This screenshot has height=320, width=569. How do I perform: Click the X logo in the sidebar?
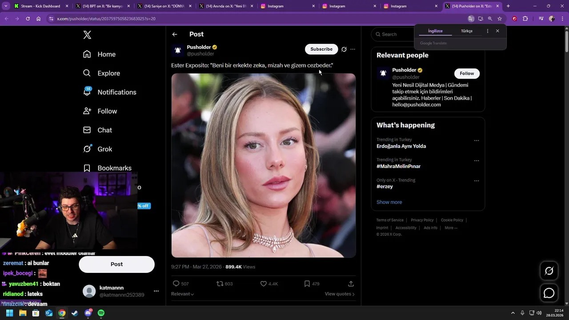pos(87,35)
